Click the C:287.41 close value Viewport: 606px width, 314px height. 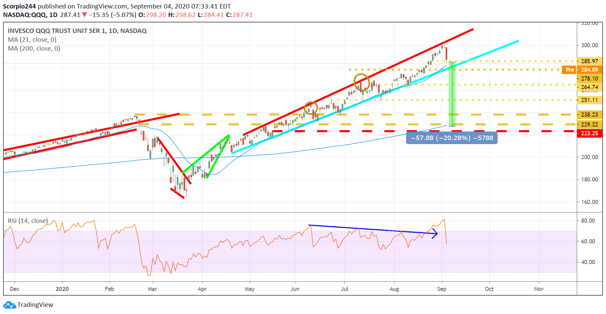[239, 15]
